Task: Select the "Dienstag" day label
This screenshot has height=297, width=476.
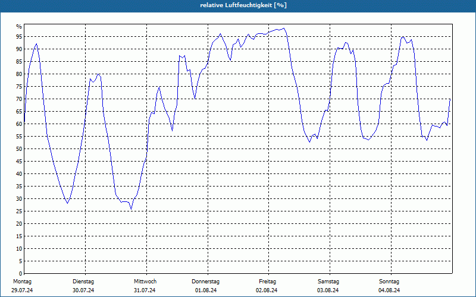Action: tap(83, 282)
